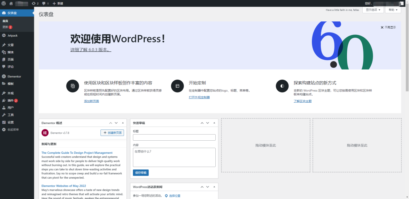Expand the 帮助 help dropdown

(x=393, y=10)
